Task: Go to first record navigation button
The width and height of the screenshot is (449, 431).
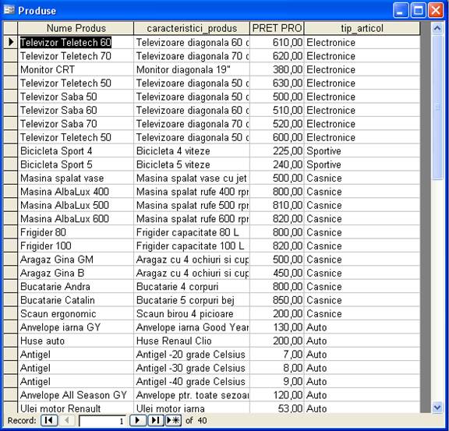Action: (x=49, y=420)
